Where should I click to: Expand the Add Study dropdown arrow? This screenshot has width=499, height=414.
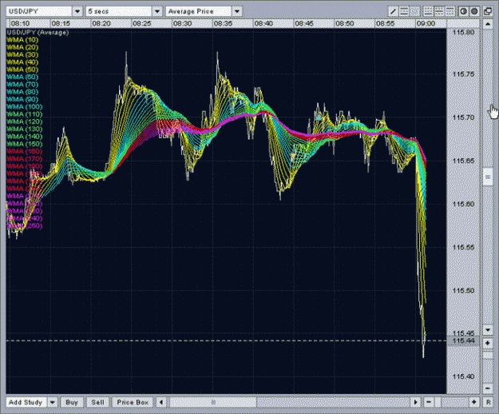[x=52, y=402]
